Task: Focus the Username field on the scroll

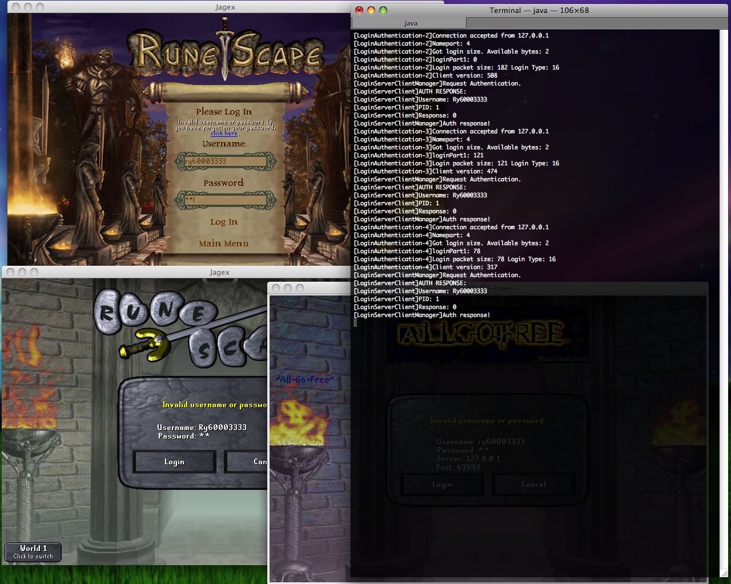Action: pyautogui.click(x=225, y=161)
